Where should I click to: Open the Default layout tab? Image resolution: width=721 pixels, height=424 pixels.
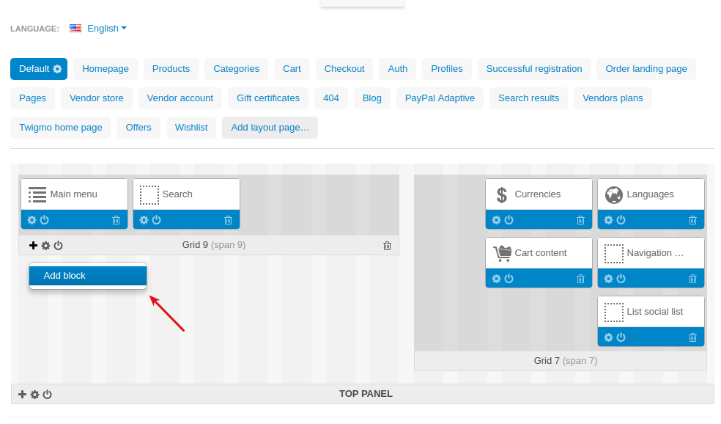coord(34,69)
